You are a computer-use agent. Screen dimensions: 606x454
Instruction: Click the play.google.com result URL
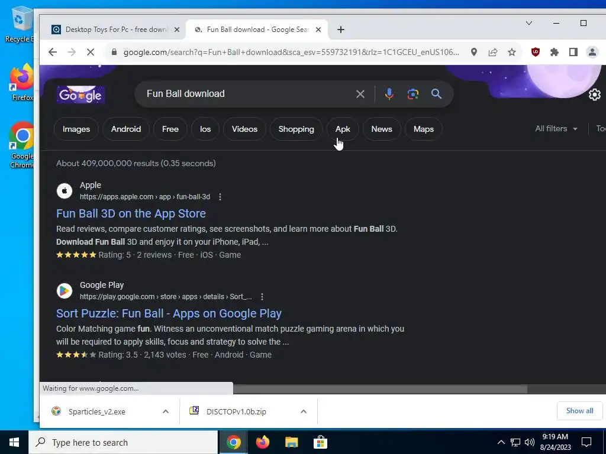[166, 297]
